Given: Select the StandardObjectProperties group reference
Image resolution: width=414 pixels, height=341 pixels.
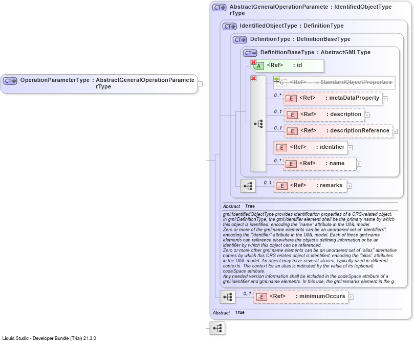Looking at the screenshot, I should click(x=334, y=82).
